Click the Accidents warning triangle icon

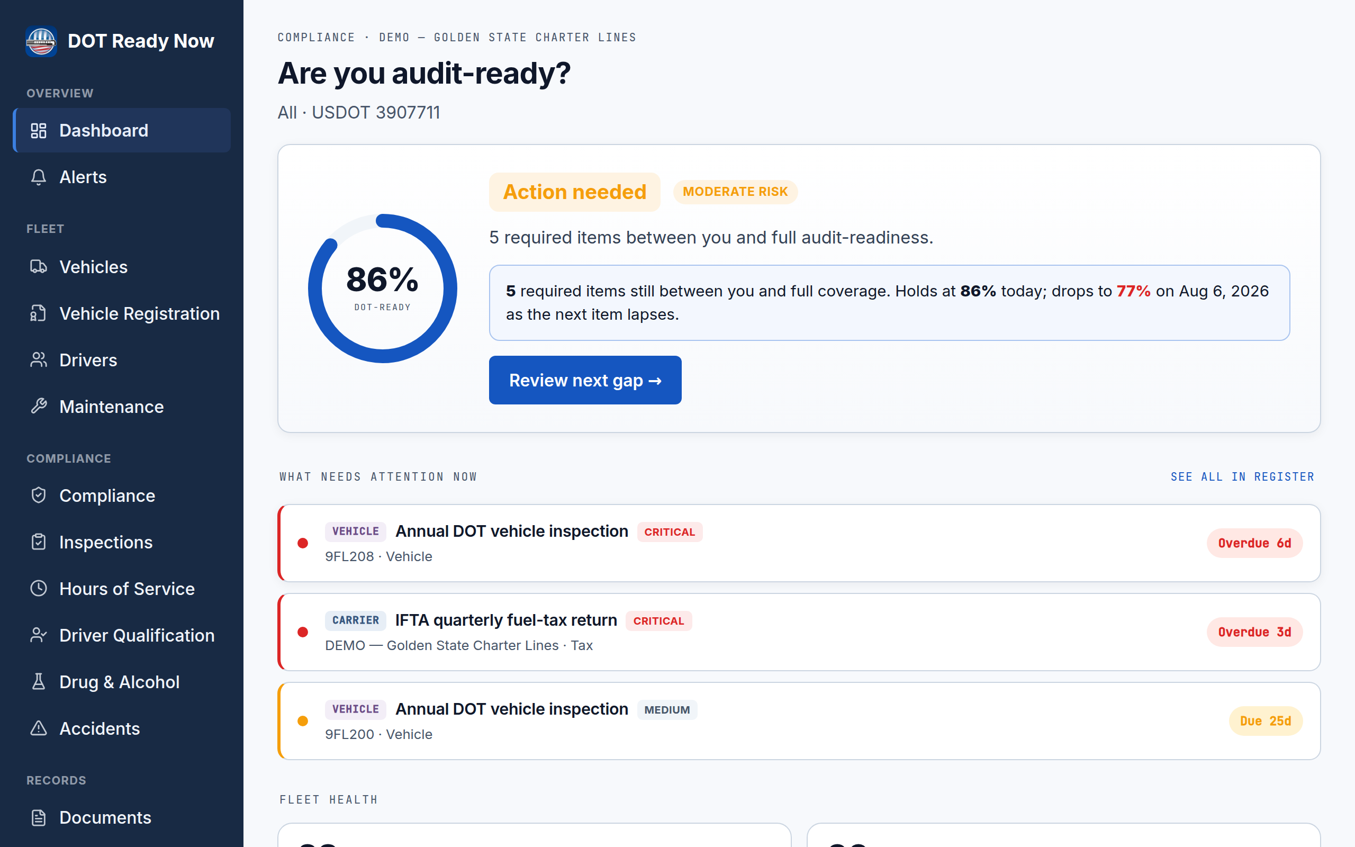pos(39,728)
